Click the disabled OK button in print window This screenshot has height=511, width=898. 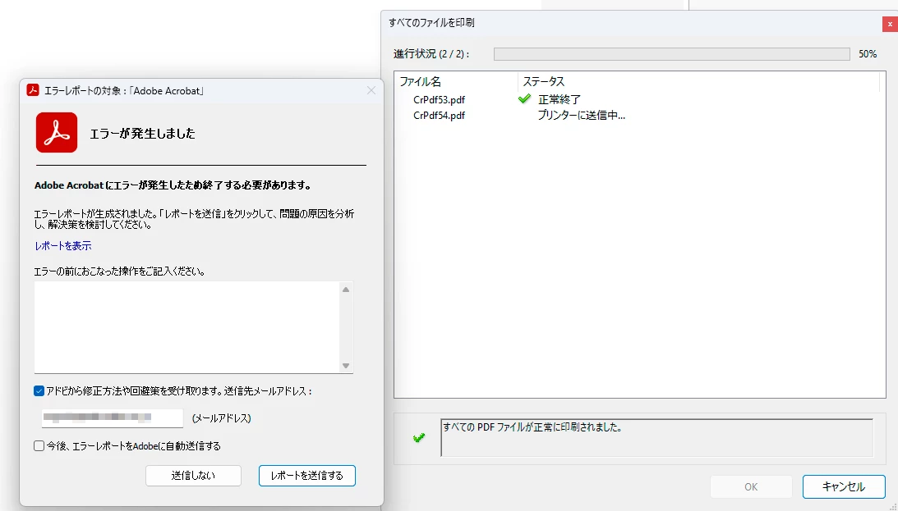point(751,486)
